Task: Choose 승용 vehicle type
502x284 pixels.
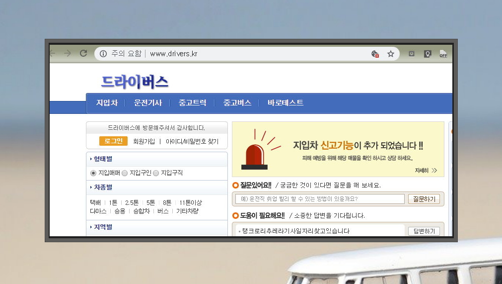Action: click(x=120, y=211)
